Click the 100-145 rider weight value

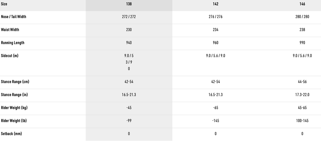point(302,121)
